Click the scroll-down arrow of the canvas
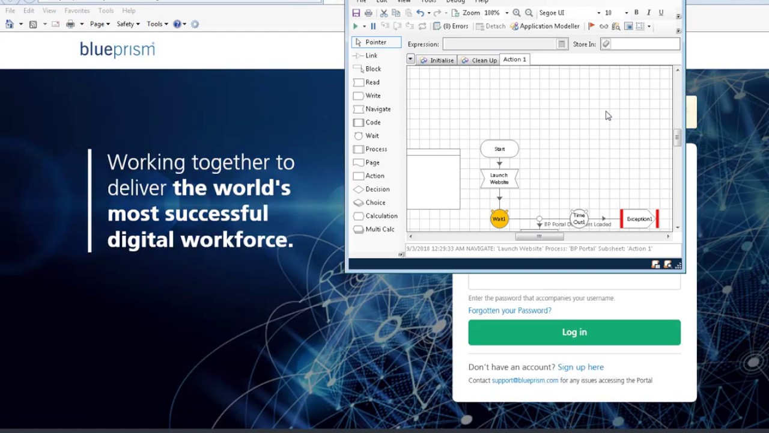Screen dimensions: 769x433 (677, 227)
